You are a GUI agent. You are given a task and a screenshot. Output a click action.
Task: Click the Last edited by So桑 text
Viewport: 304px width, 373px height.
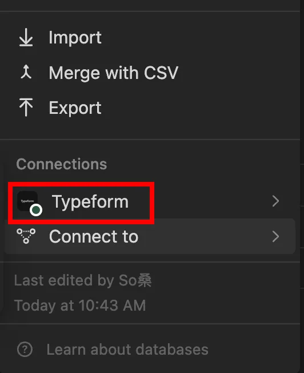83,280
